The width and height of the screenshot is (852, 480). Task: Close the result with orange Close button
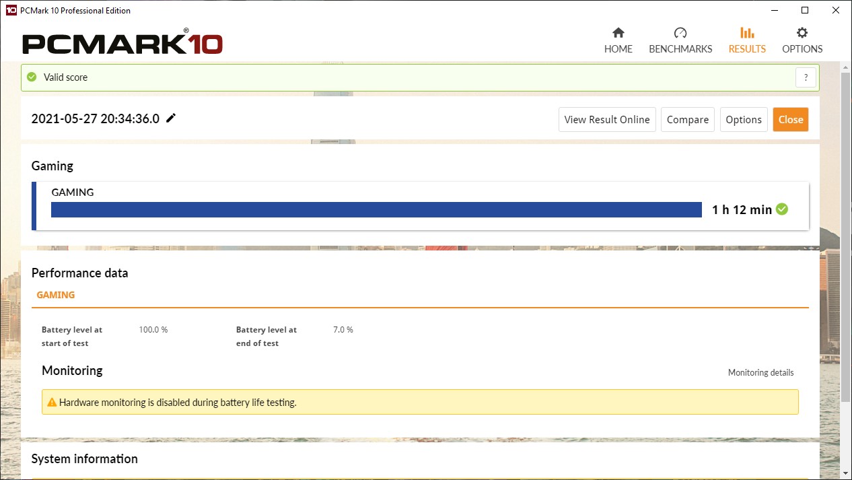pyautogui.click(x=790, y=120)
